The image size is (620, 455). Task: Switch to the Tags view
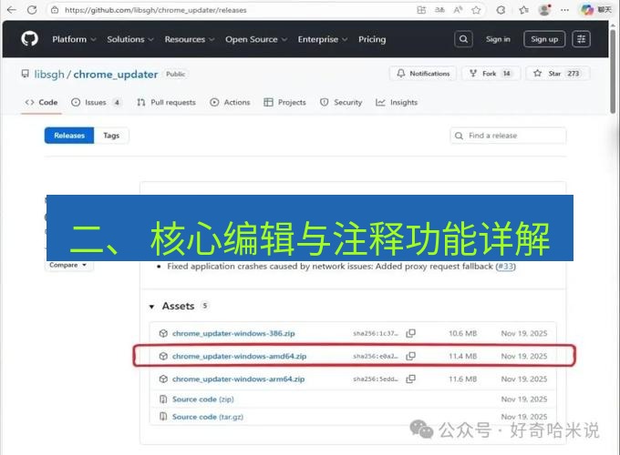click(x=111, y=136)
